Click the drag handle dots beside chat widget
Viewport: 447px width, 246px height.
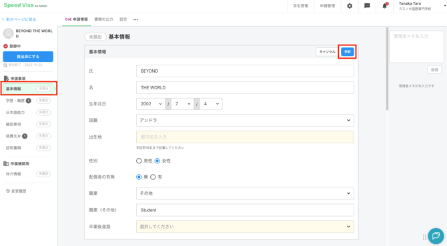[424, 237]
